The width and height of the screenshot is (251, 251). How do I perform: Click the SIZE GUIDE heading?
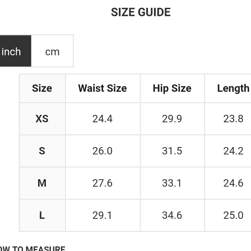[141, 12]
